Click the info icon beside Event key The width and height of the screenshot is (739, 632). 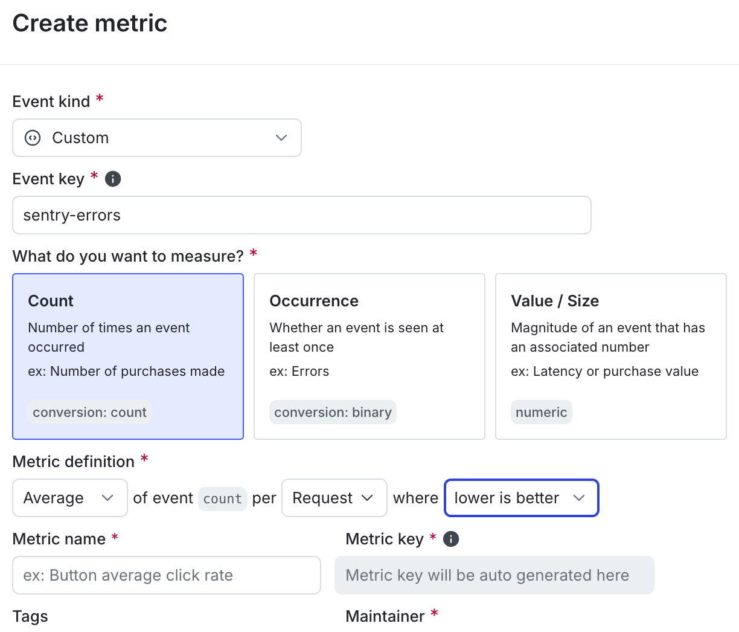[x=113, y=179]
